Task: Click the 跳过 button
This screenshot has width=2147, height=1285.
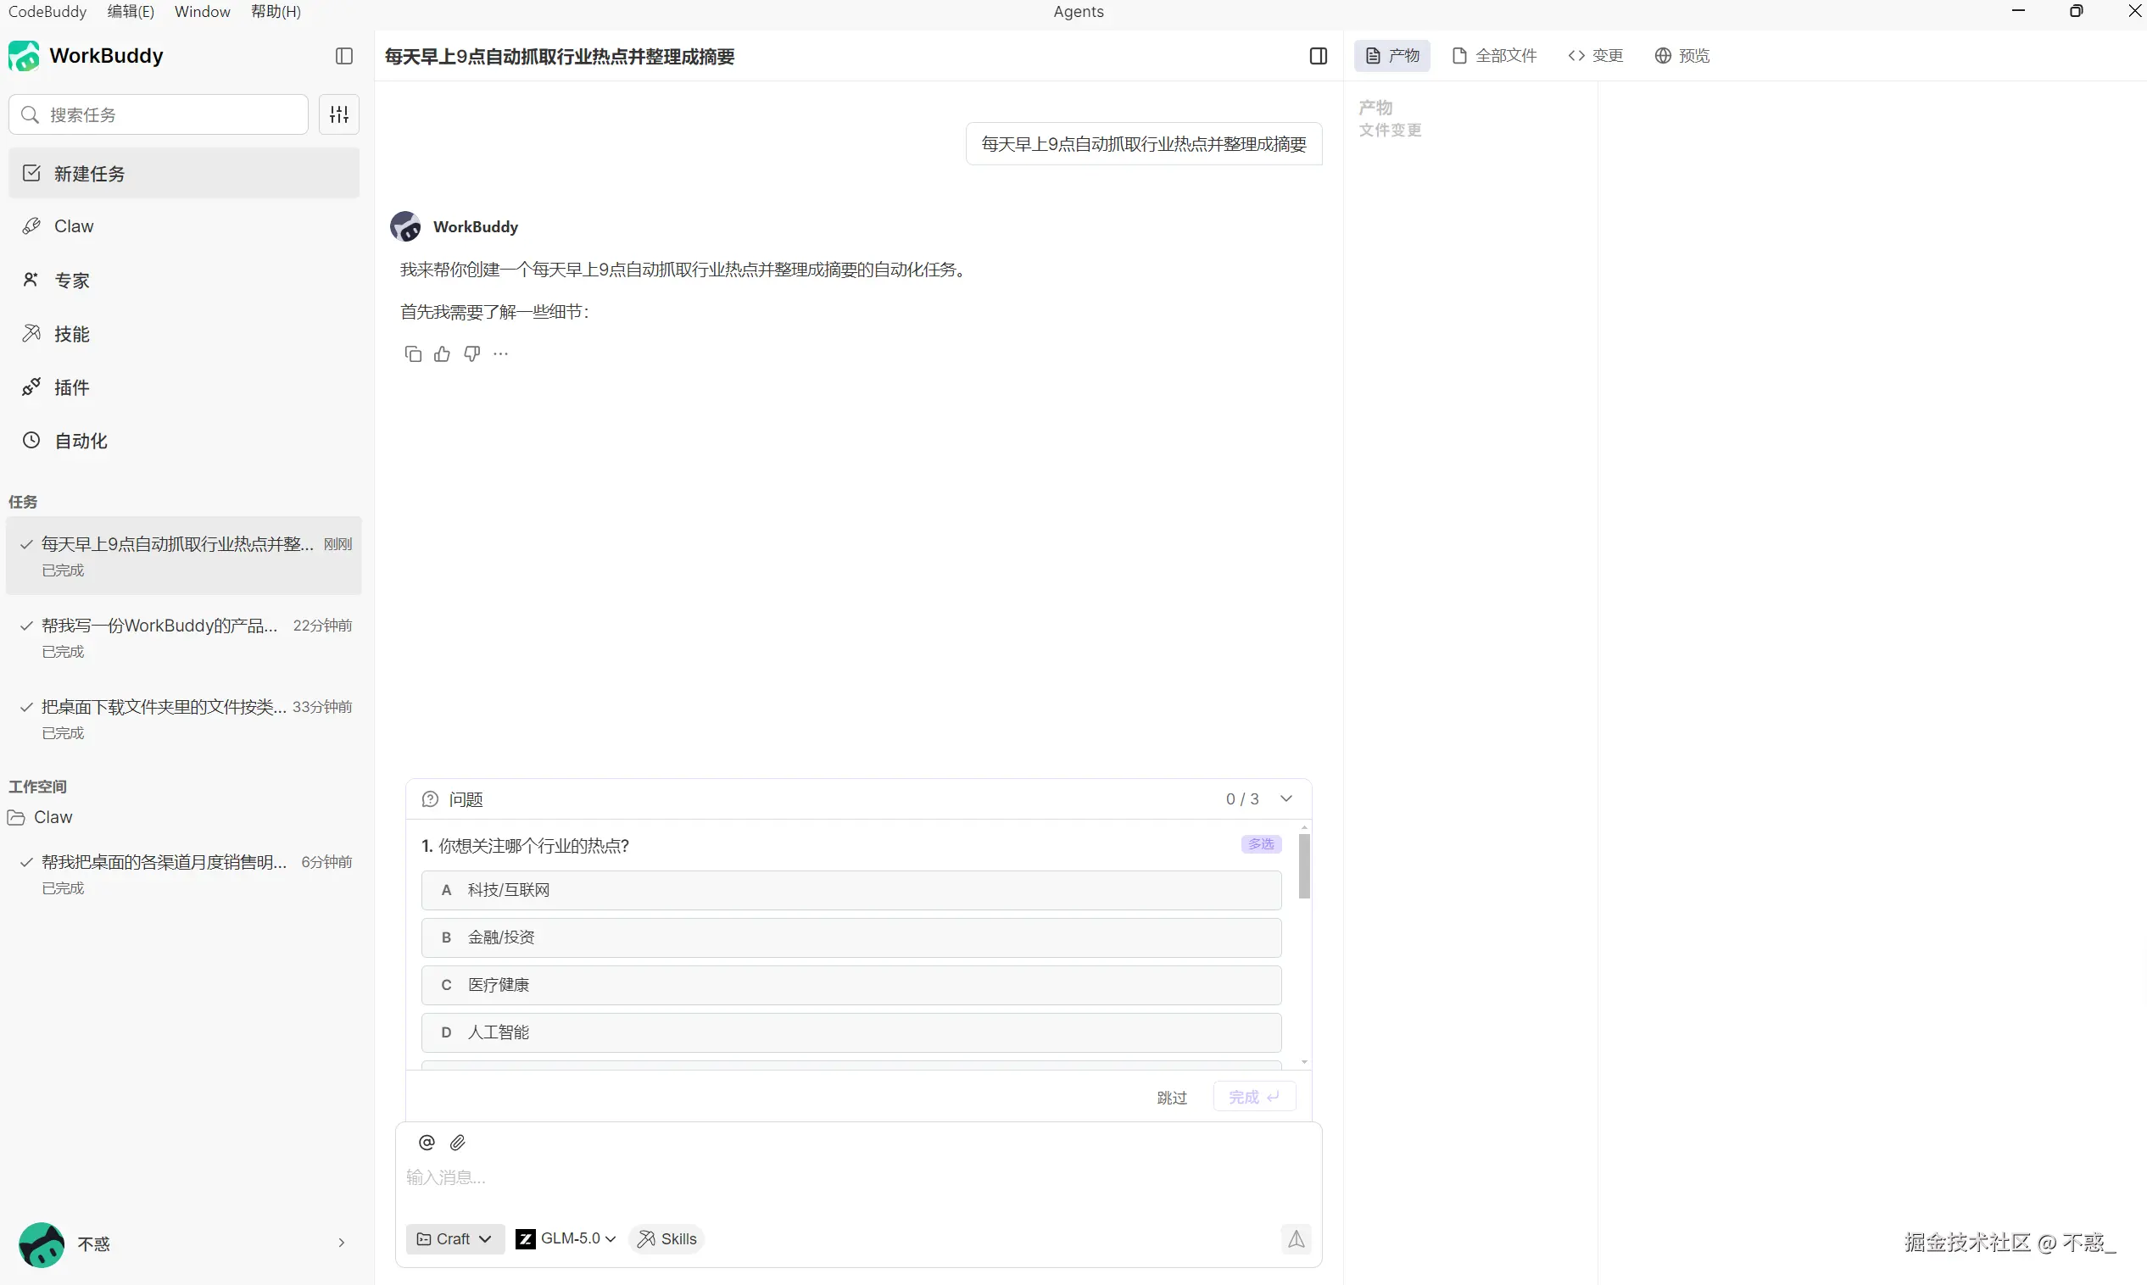Action: (x=1172, y=1098)
